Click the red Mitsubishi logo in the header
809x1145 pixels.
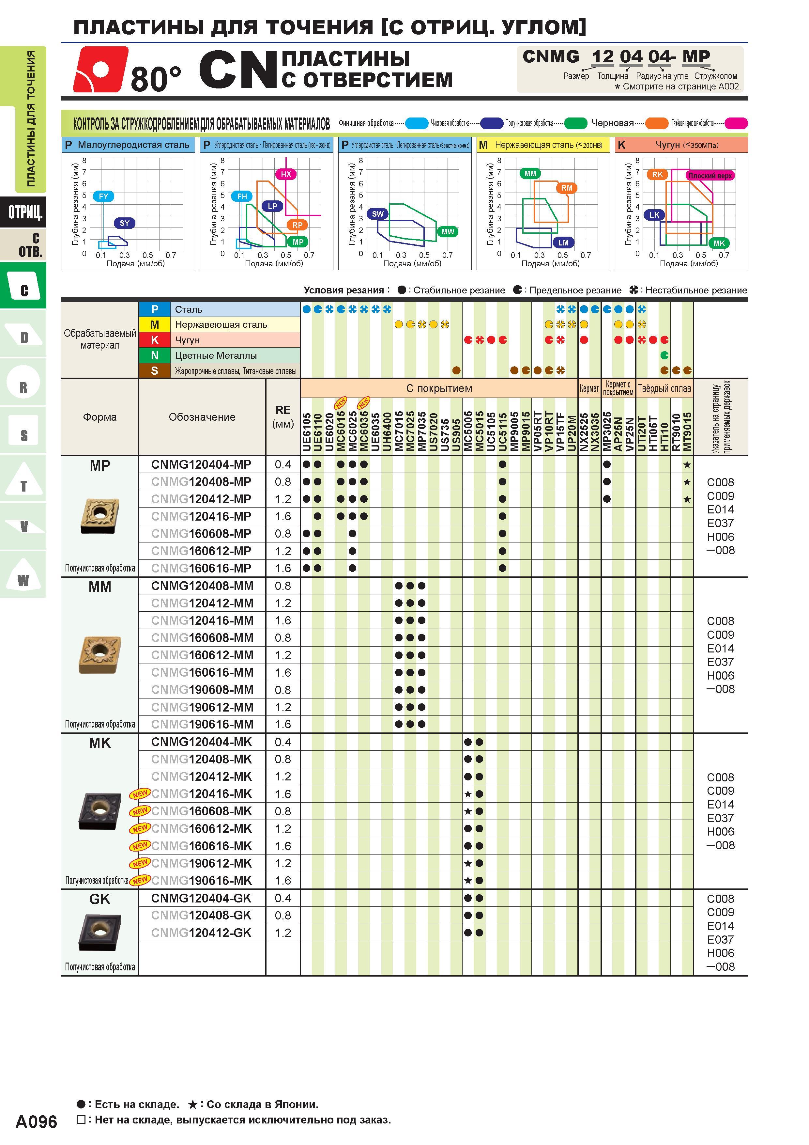coord(101,69)
